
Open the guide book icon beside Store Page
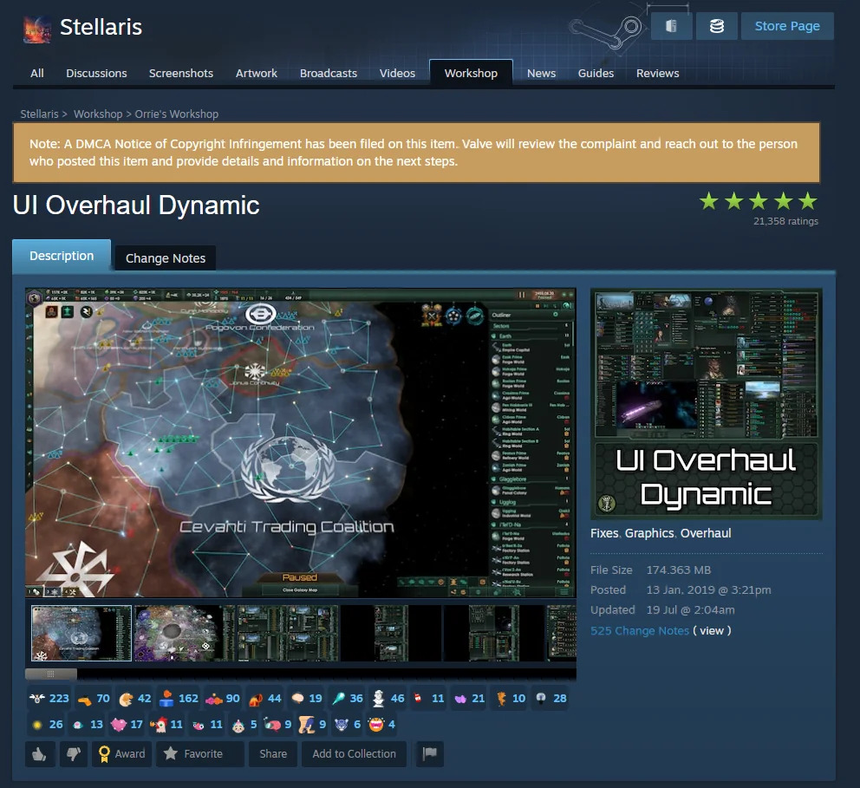pos(671,26)
